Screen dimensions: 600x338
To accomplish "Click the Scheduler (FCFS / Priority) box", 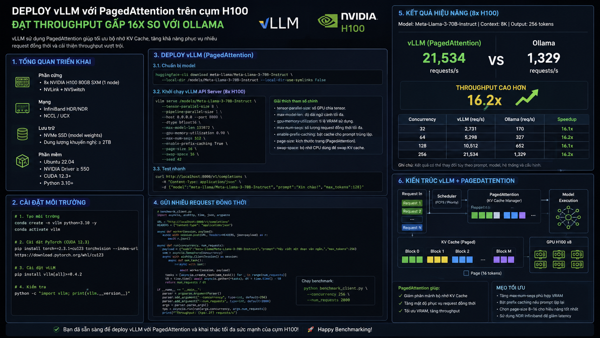I will (x=447, y=200).
